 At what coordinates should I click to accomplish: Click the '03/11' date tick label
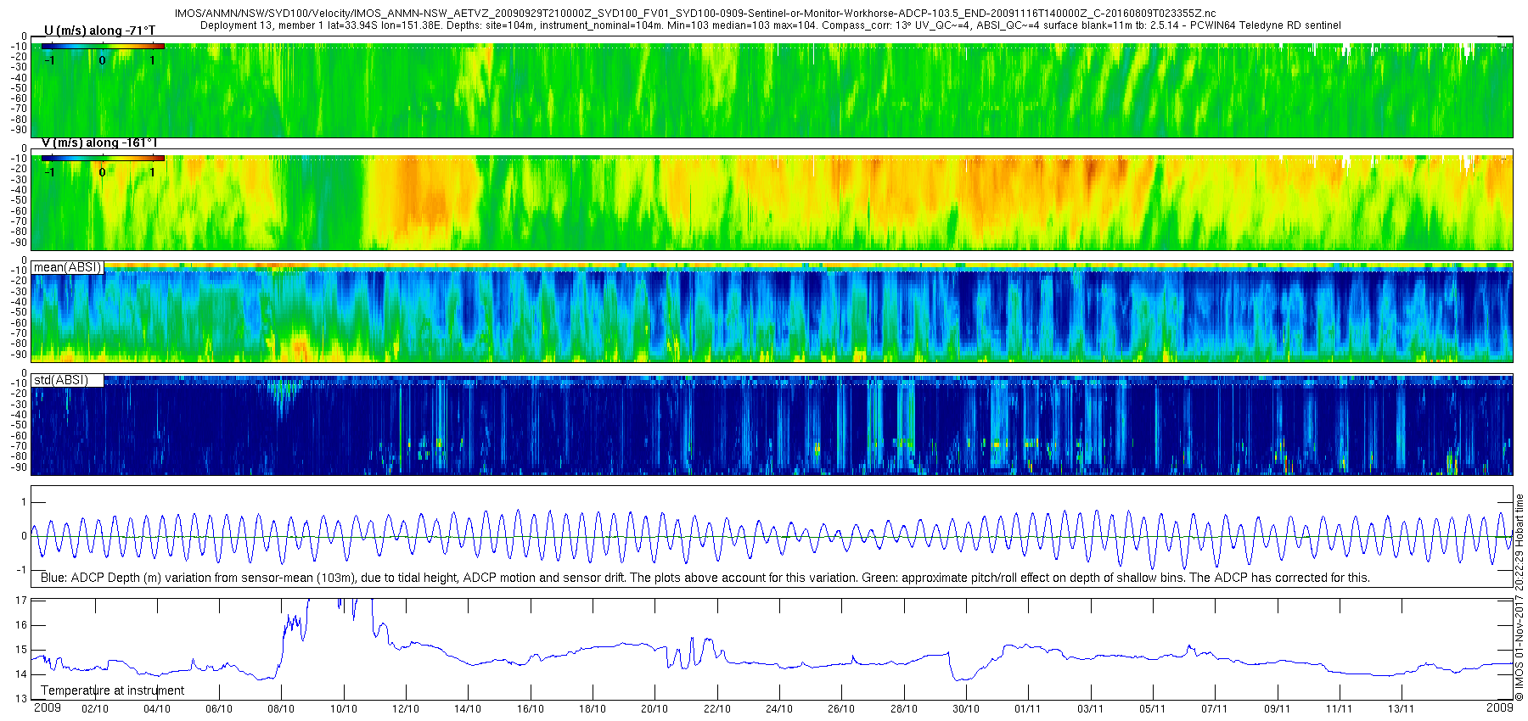[1091, 709]
